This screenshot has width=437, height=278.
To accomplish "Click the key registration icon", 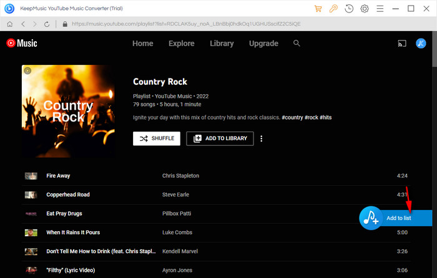I will point(333,9).
